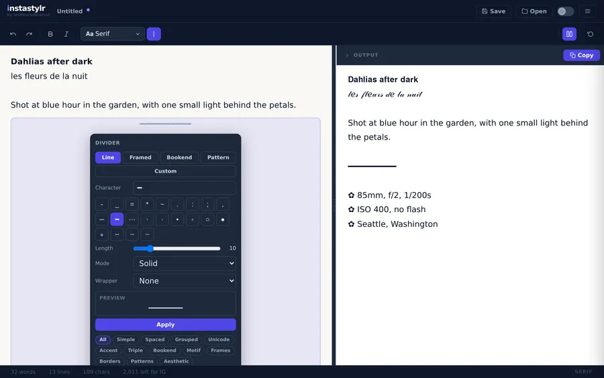Select the All filter chip
Viewport: 604px width, 378px height.
[103, 340]
